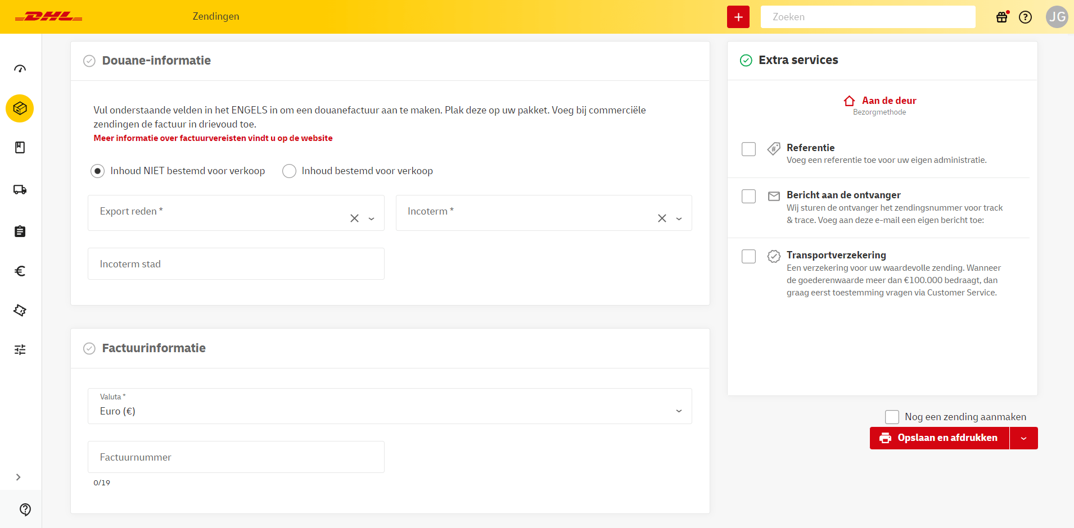Check 'Nog een zending aanmaken' box
The image size is (1074, 528).
(x=892, y=417)
